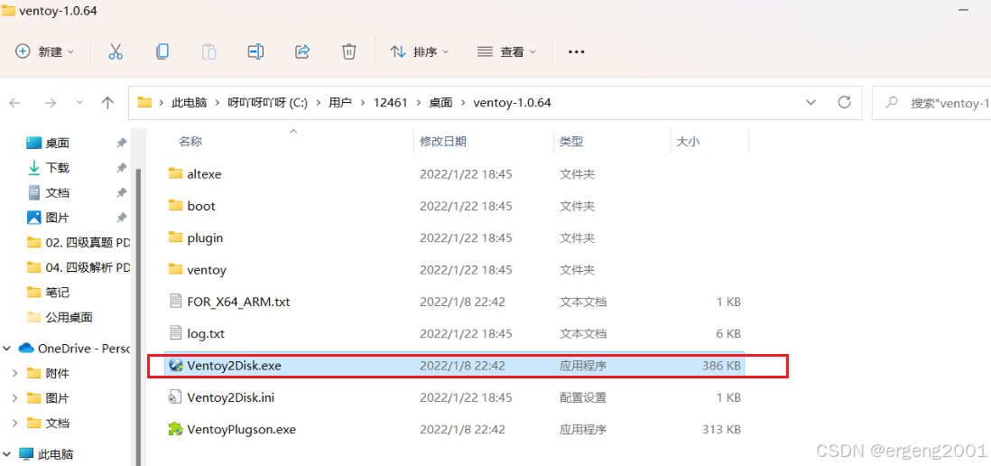Sort by 类型 column header
Screen dimensions: 991x466
coord(571,142)
